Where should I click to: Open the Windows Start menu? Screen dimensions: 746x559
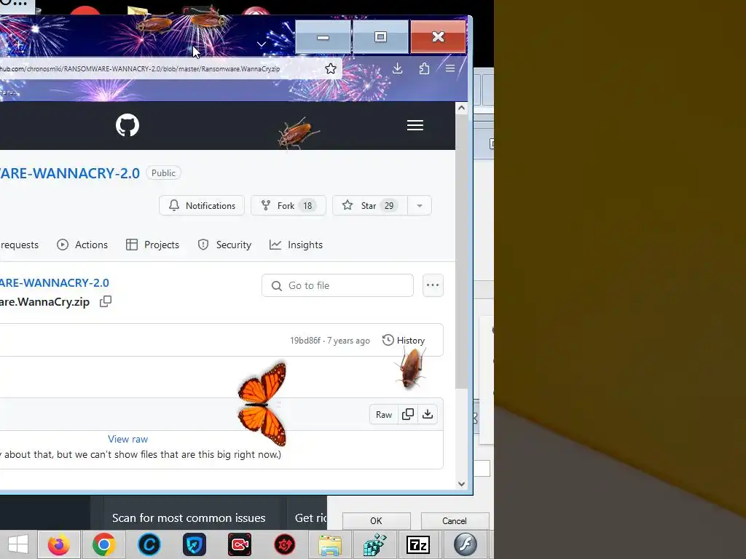pos(18,544)
